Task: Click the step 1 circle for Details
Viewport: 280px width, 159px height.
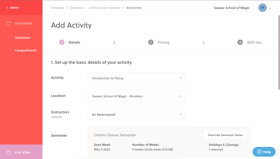Action: (x=62, y=42)
